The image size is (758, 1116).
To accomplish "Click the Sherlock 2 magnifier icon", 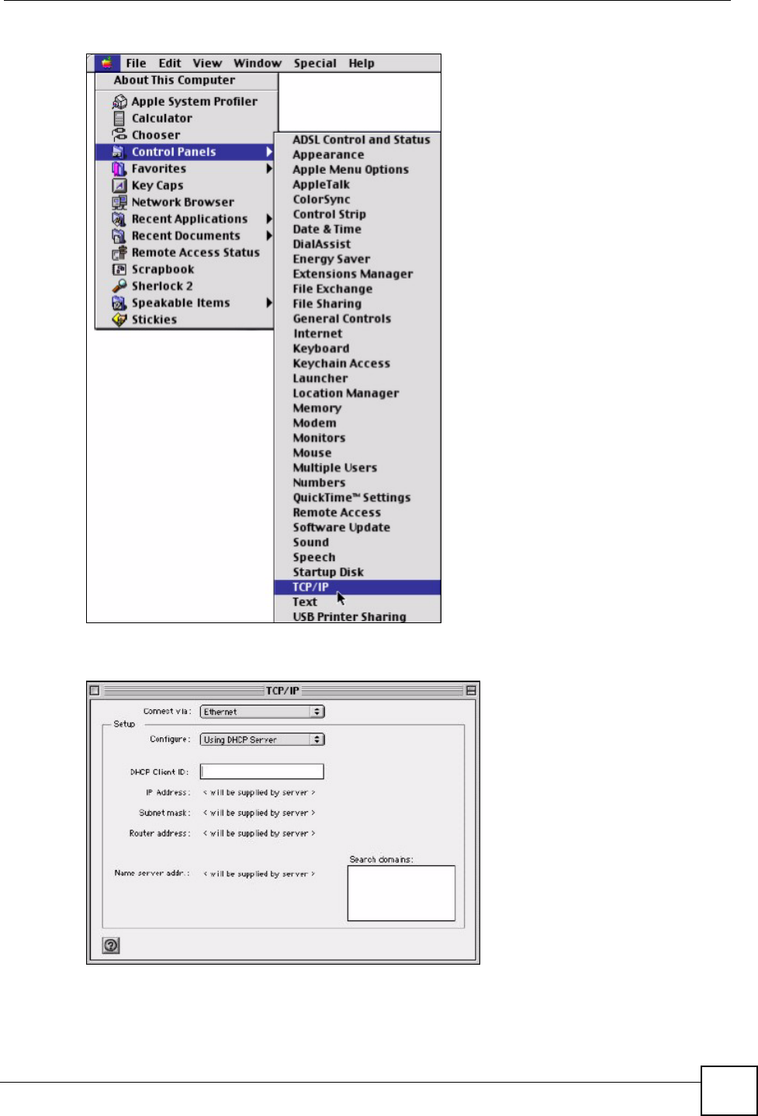I will click(x=119, y=286).
